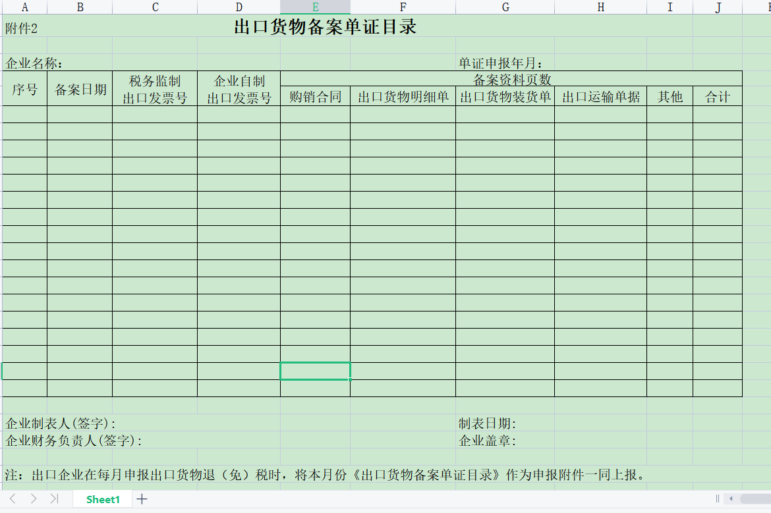Select the 购销合同 header cell
This screenshot has width=771, height=513.
[x=315, y=97]
